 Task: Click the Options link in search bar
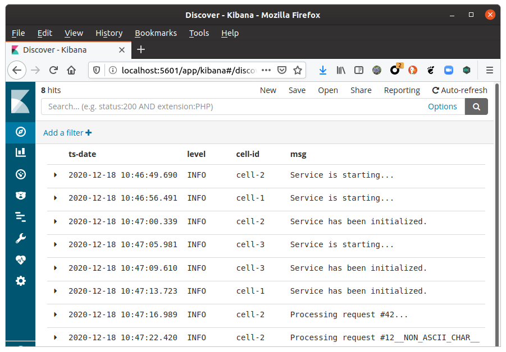pyautogui.click(x=442, y=106)
